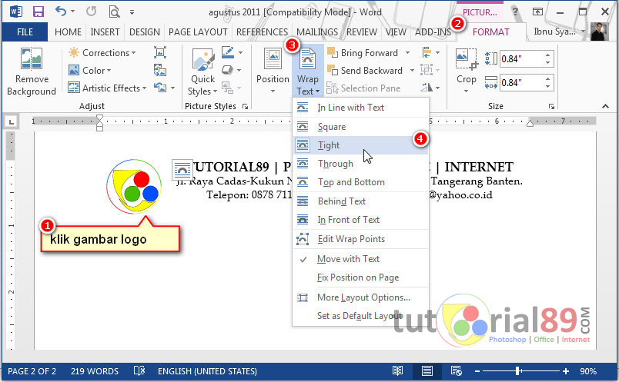
Task: Switch to the HOME tab
Action: point(68,32)
